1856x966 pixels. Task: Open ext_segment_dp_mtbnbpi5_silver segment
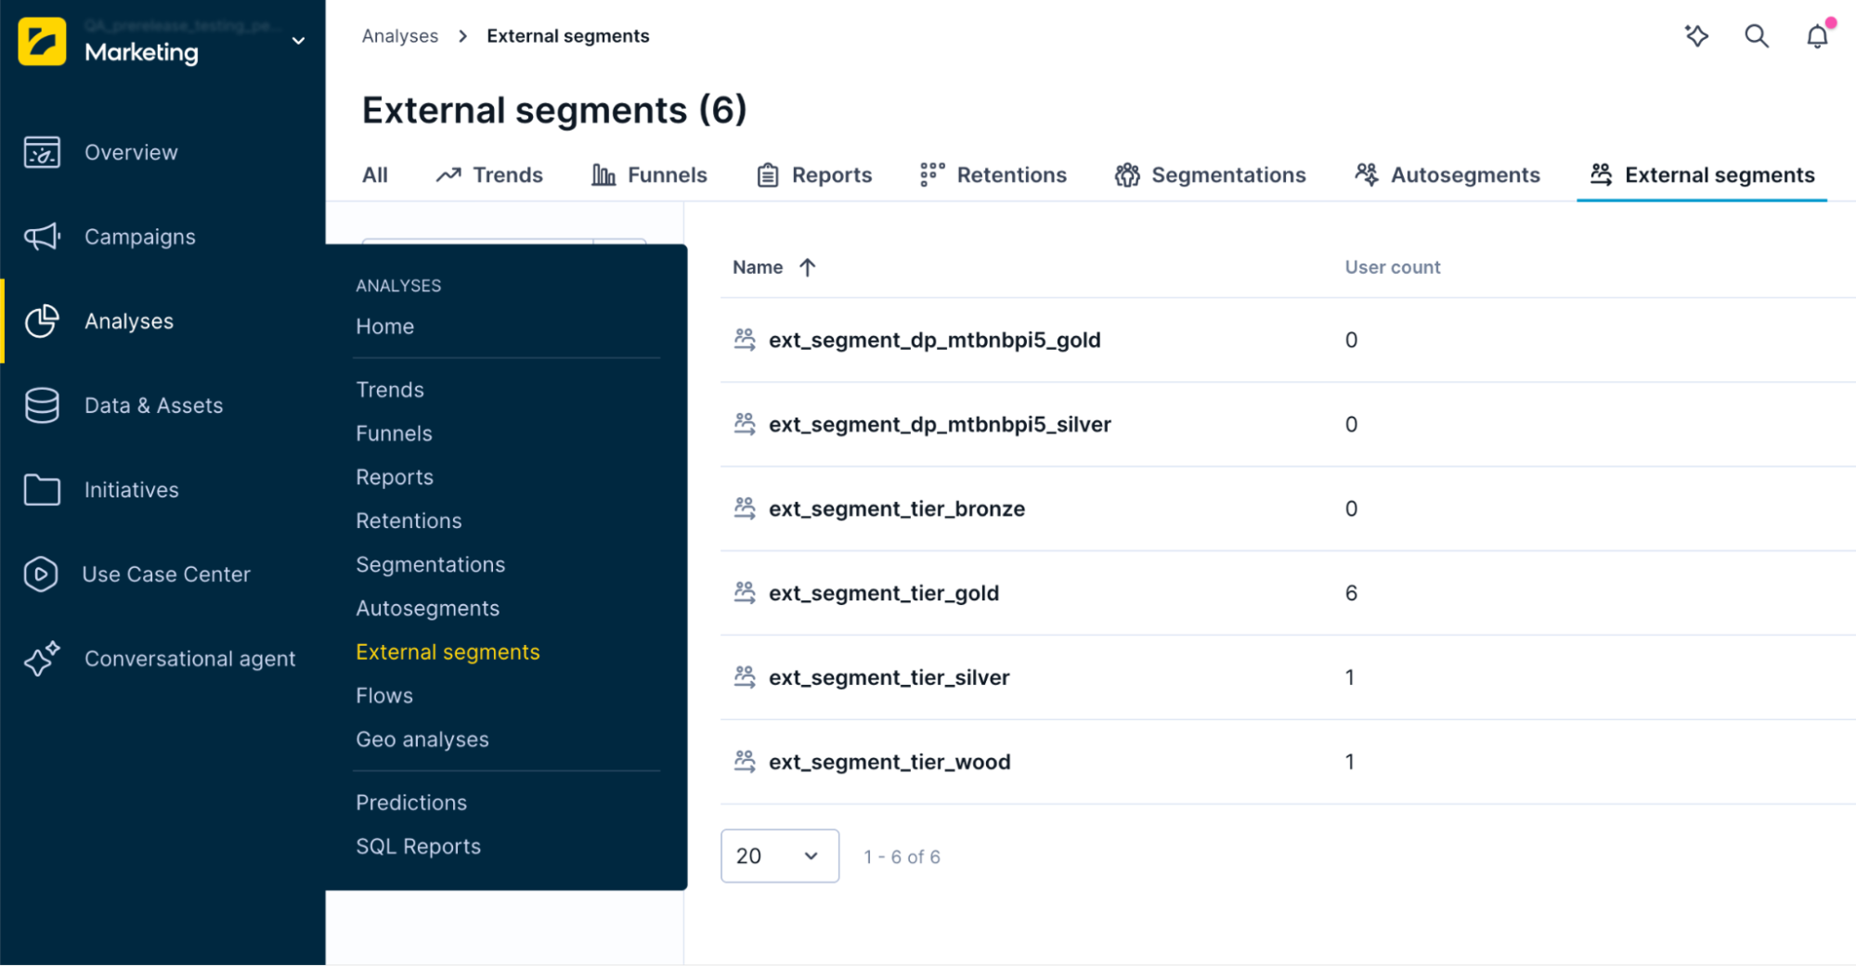coord(940,425)
